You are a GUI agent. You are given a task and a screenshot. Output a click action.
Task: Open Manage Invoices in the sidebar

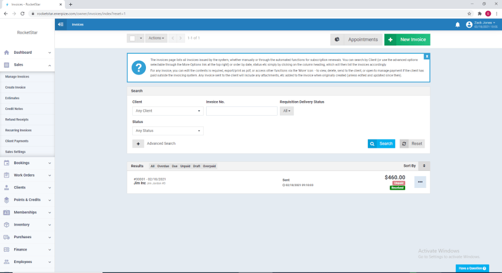[x=17, y=77]
